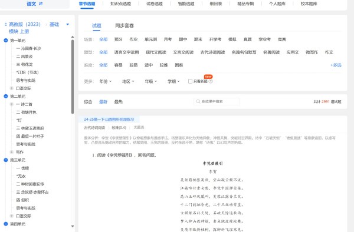The image size is (354, 232).
Task: Switch to the 知识点选题 tab
Action: [x=121, y=4]
